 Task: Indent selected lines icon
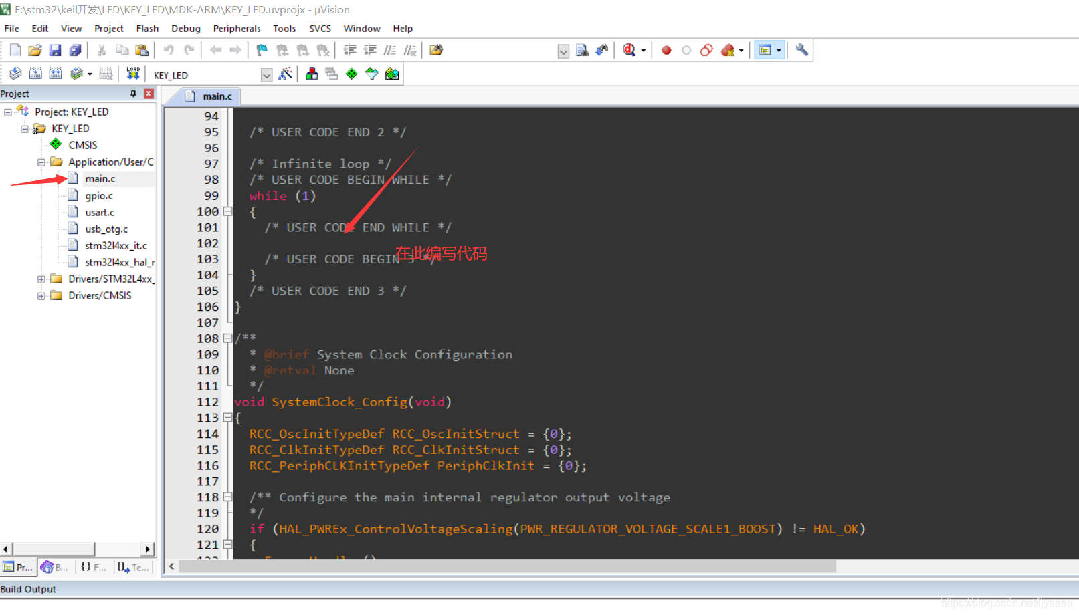pyautogui.click(x=349, y=50)
